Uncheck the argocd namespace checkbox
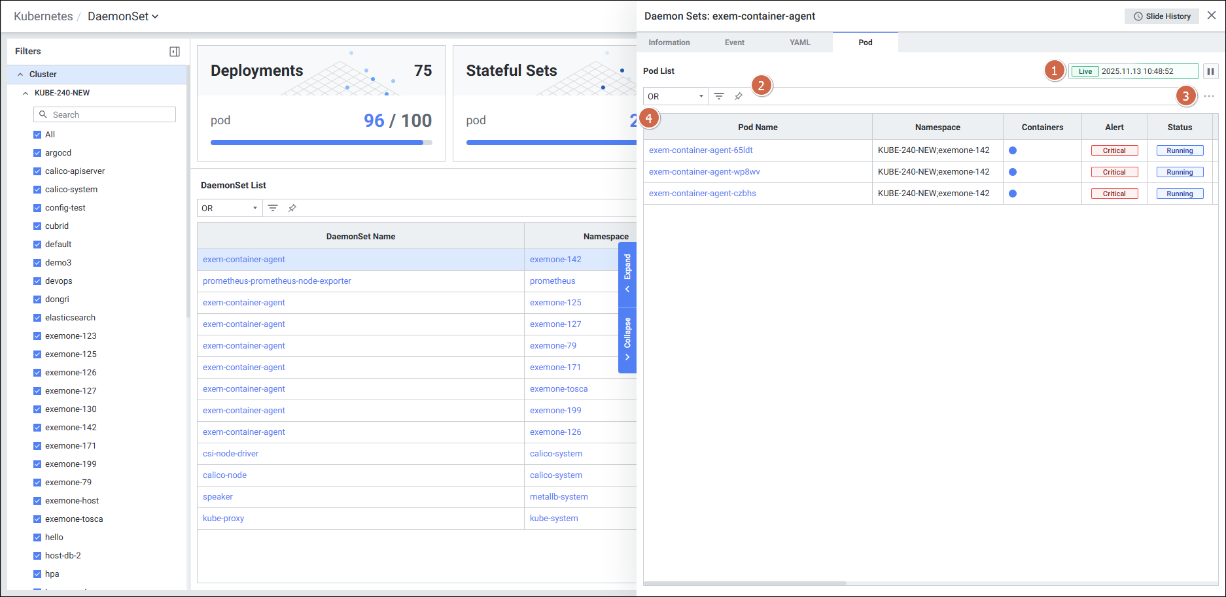 coord(37,153)
